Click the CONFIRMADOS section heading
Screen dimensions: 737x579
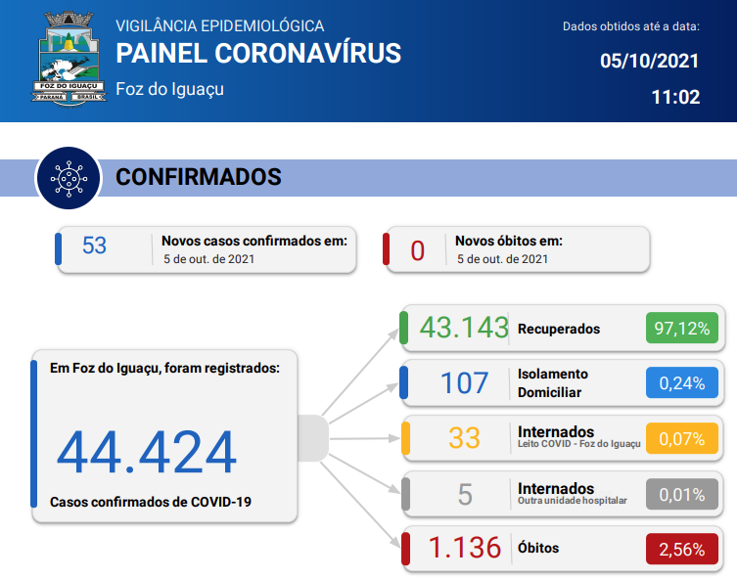(x=199, y=177)
